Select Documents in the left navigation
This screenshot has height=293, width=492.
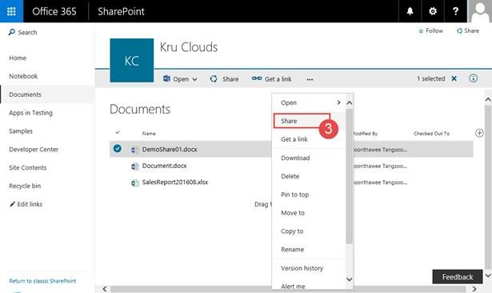click(x=25, y=94)
